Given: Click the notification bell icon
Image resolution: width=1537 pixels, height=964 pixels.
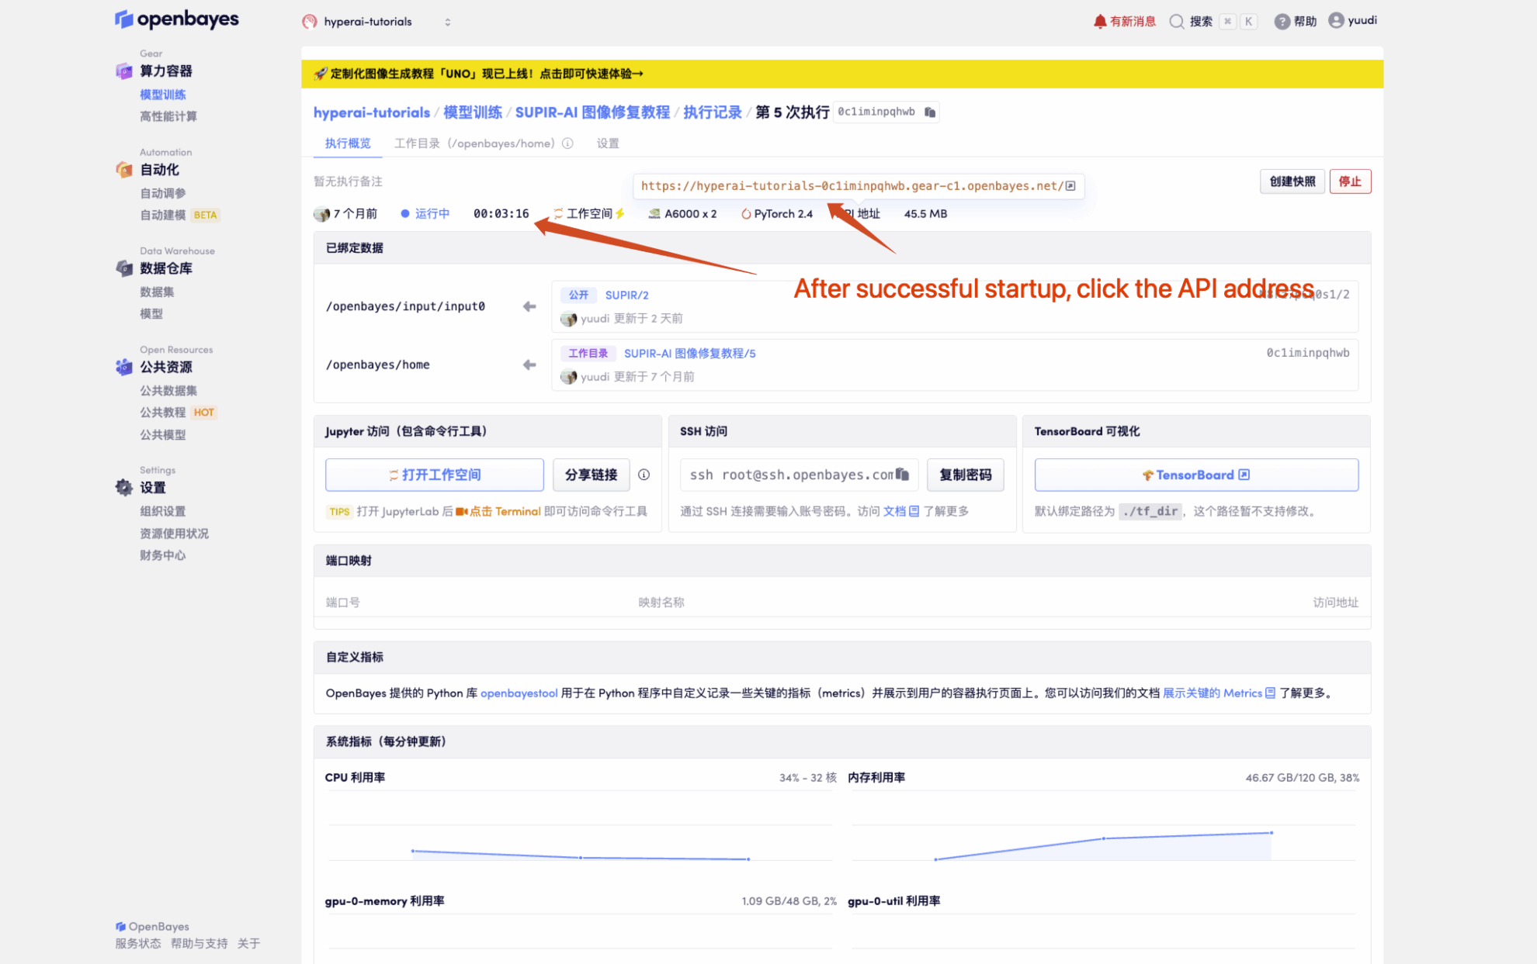Looking at the screenshot, I should click(x=1099, y=22).
